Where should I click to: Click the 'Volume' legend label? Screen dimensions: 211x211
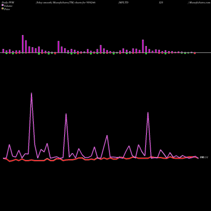(x=8, y=6)
